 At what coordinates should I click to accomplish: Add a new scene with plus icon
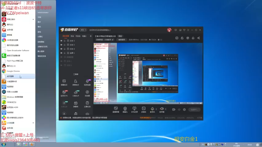coord(91,36)
